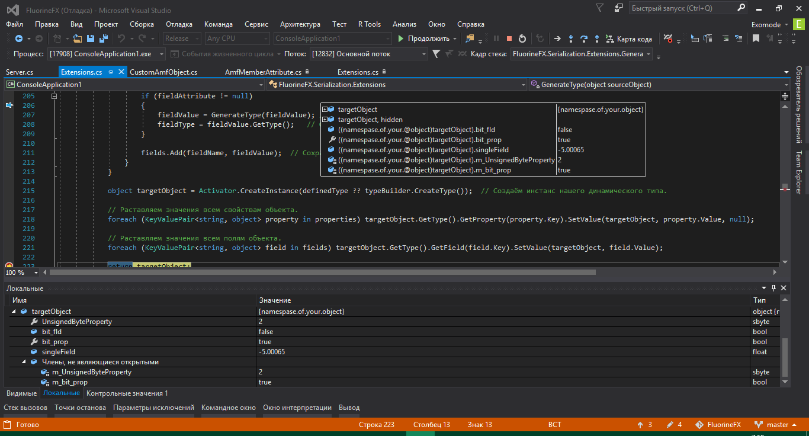Click the FluorineFX repository in status bar
Viewport: 809px width, 436px height.
click(x=718, y=425)
